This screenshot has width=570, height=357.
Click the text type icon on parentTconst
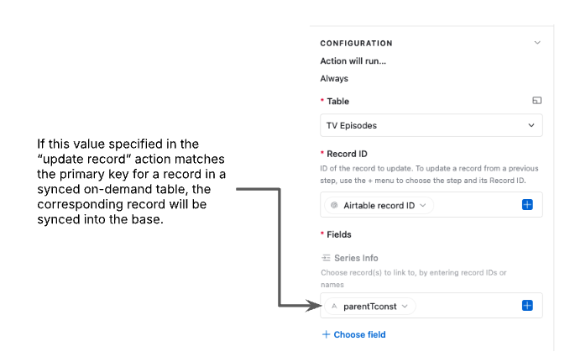click(334, 307)
